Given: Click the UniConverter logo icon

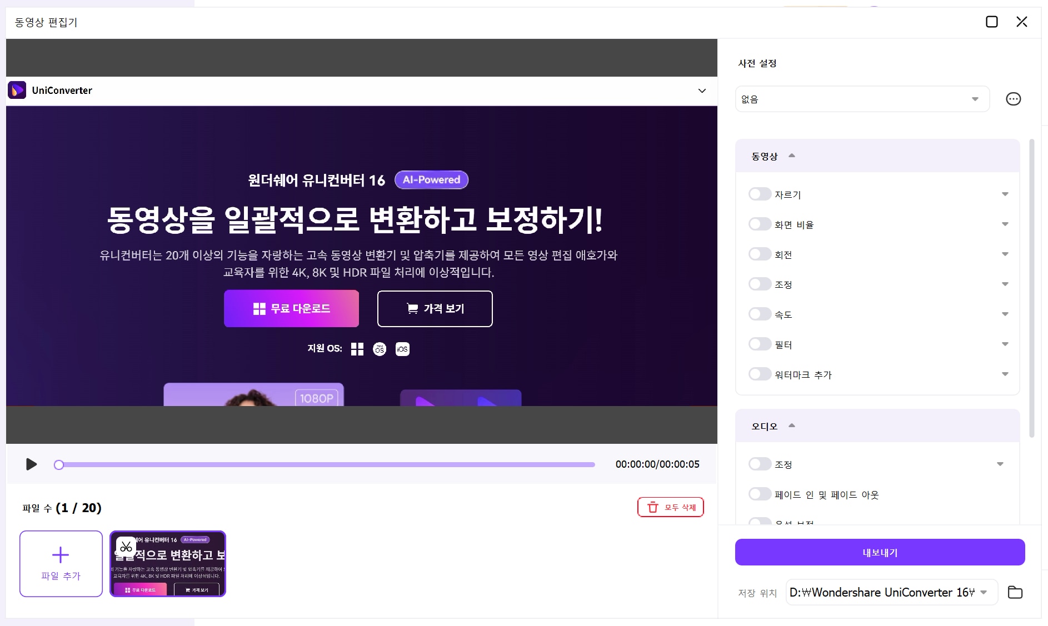Looking at the screenshot, I should click(17, 90).
